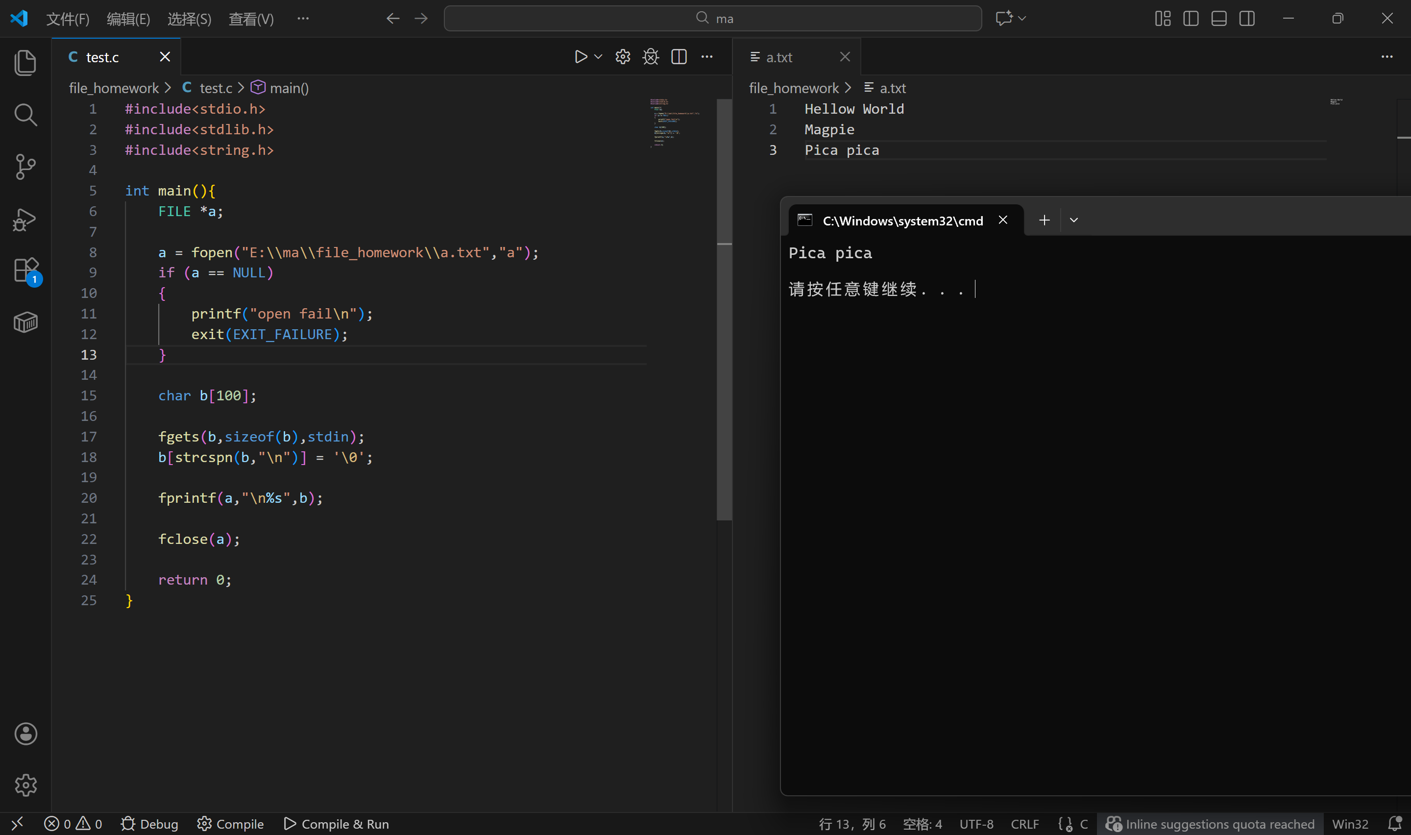Click the compile gear icon in editor toolbar

[x=623, y=57]
